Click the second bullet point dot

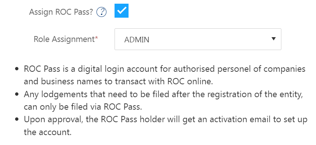pyautogui.click(x=17, y=94)
